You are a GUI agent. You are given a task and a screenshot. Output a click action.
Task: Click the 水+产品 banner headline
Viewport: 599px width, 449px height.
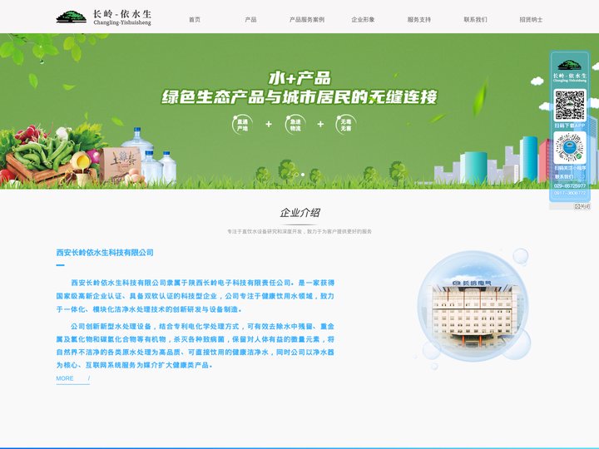click(299, 78)
